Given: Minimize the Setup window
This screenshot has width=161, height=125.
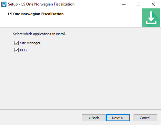Looking at the screenshot, I should (x=124, y=4).
